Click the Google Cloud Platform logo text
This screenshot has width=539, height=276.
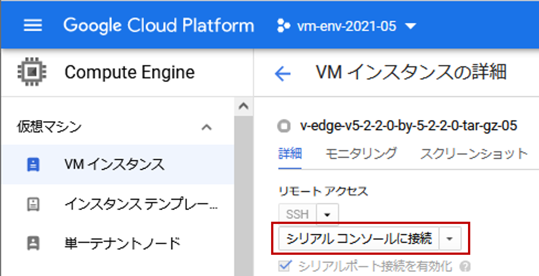(159, 25)
